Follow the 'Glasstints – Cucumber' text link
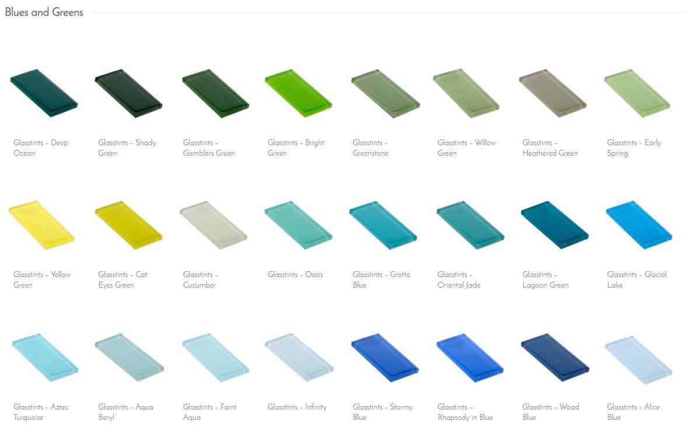 pyautogui.click(x=200, y=279)
